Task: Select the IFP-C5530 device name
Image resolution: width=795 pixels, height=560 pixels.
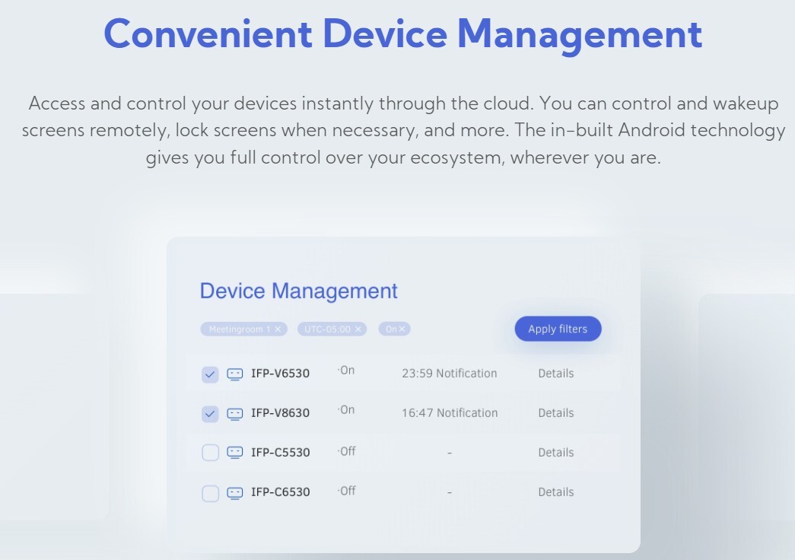Action: [280, 453]
